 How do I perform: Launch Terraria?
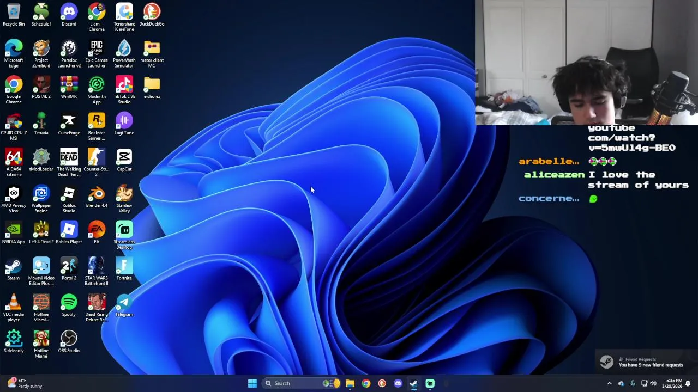(x=41, y=124)
